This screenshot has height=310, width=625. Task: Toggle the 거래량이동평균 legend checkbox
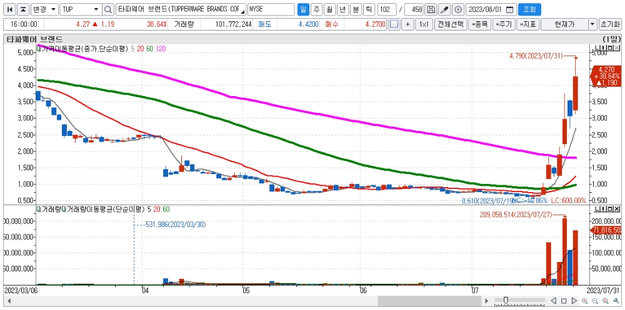(63, 209)
